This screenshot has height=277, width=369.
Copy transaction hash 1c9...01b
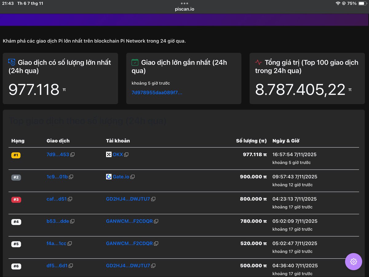71,177
